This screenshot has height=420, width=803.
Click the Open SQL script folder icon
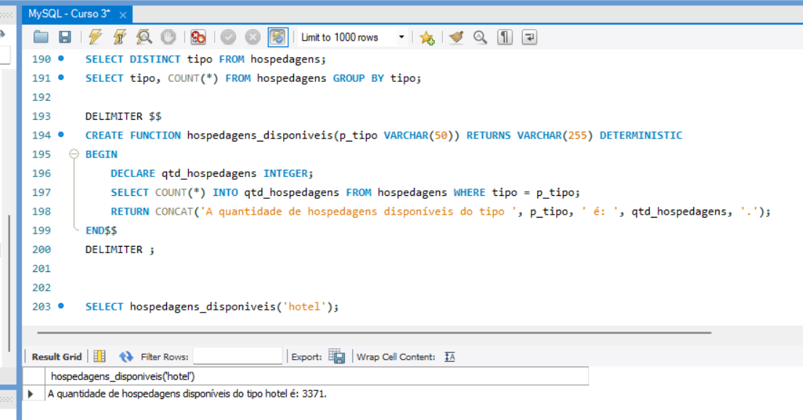coord(41,37)
